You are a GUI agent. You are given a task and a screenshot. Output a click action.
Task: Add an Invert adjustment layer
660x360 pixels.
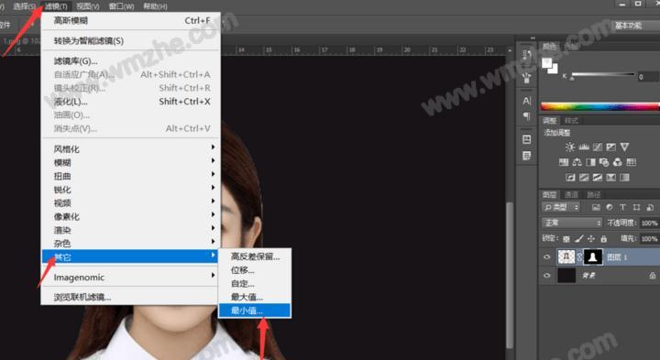pos(570,177)
